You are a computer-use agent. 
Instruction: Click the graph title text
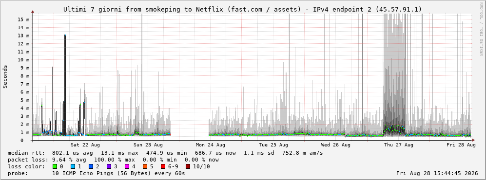click(x=242, y=10)
